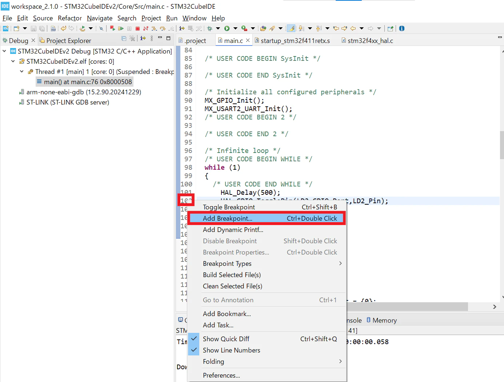
Task: Open the dropdown arrow beside New icon
Action: pyautogui.click(x=25, y=28)
